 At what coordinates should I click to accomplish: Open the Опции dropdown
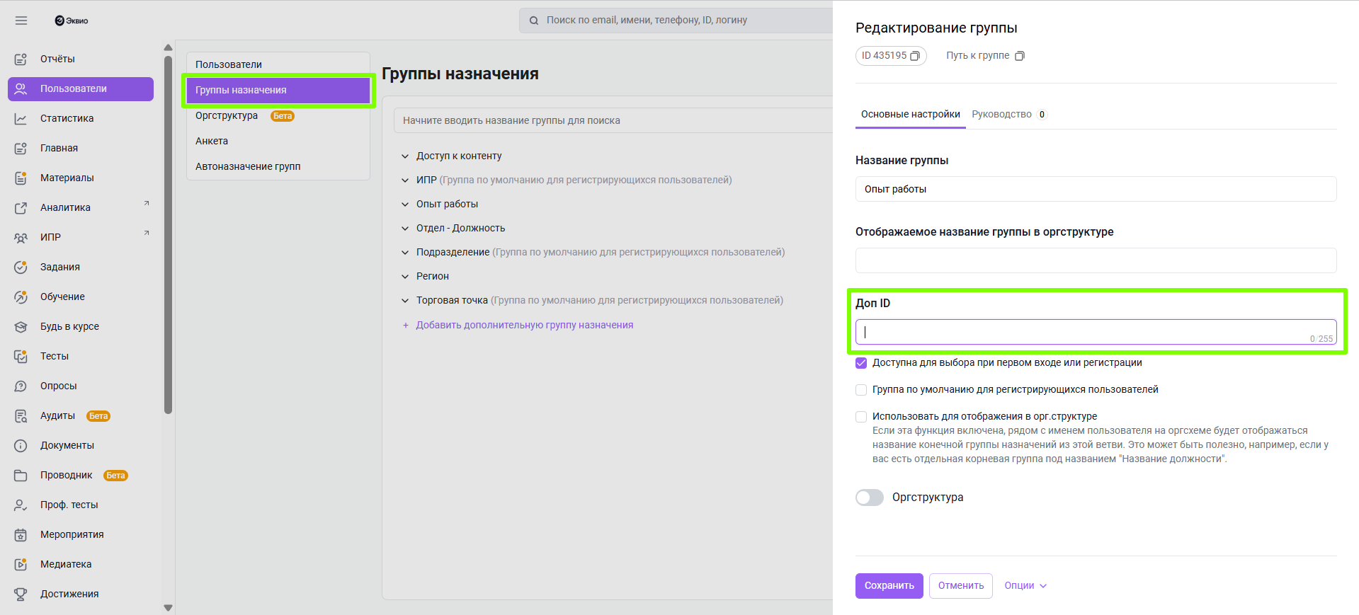coord(1025,586)
